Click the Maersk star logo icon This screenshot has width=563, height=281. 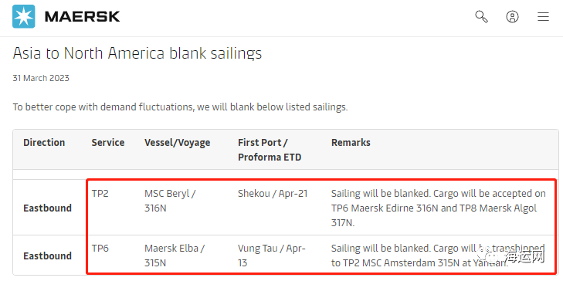click(24, 16)
